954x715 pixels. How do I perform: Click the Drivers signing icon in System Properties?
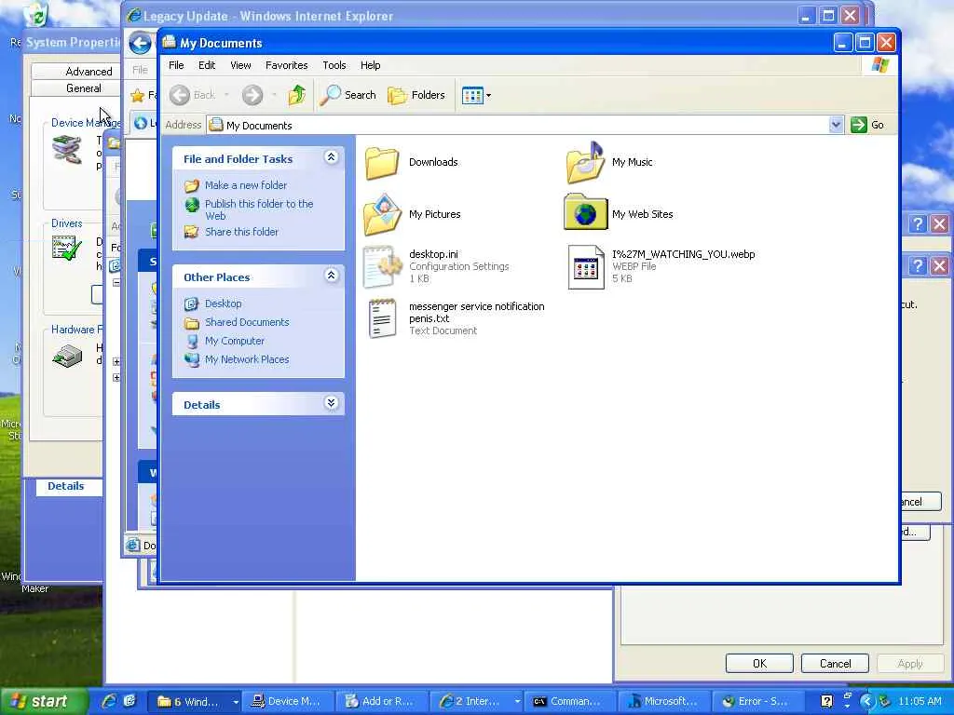(x=67, y=248)
